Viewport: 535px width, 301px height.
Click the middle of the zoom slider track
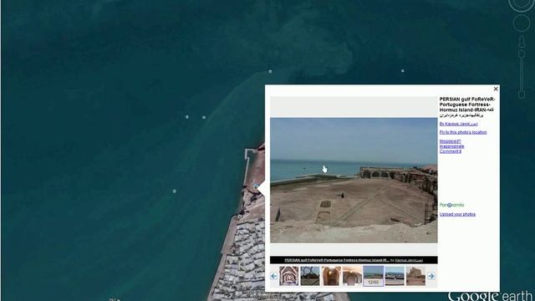click(522, 74)
